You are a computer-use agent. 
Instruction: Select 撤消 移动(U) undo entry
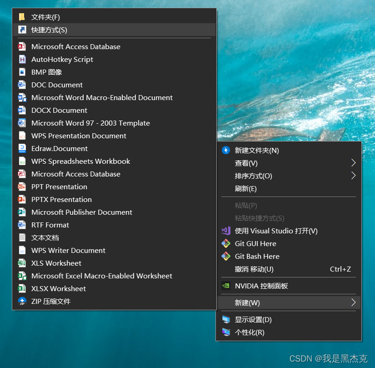pyautogui.click(x=289, y=269)
